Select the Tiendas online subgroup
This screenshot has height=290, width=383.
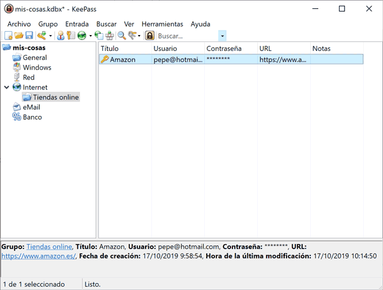[x=56, y=98]
